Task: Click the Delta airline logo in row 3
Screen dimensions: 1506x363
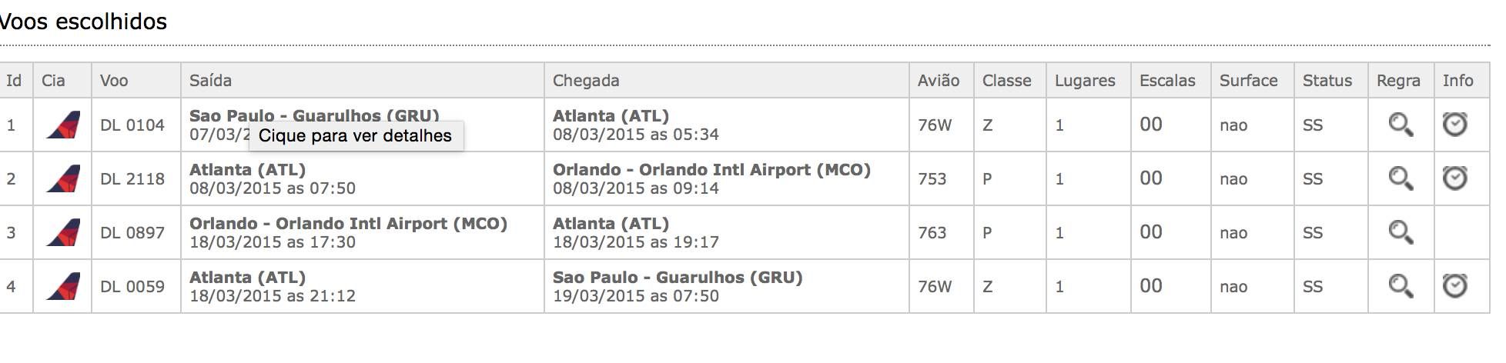Action: (x=62, y=232)
